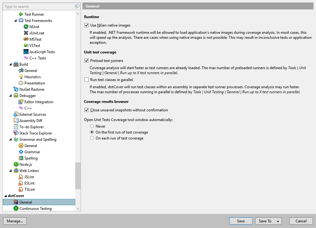The height and width of the screenshot is (228, 316).
Task: Click the Spelling books icon
Action: (21, 158)
